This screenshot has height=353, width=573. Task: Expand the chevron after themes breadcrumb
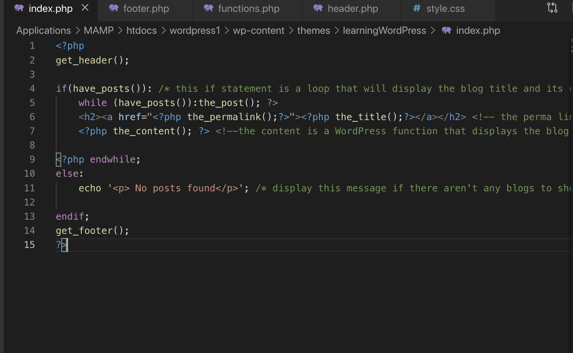pos(336,31)
